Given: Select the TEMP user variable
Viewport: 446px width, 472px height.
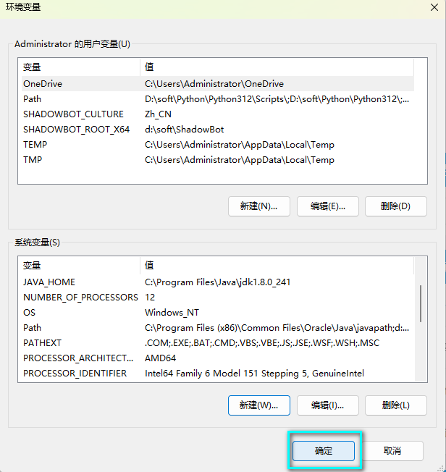Looking at the screenshot, I should pos(218,145).
